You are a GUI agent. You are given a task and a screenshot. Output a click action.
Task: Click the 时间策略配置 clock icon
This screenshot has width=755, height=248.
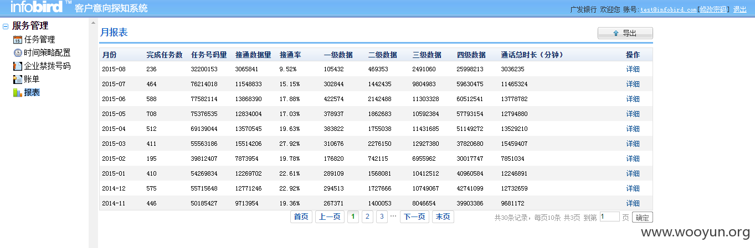18,53
